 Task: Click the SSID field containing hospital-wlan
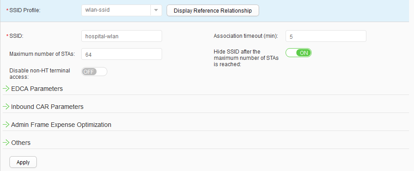pyautogui.click(x=122, y=36)
